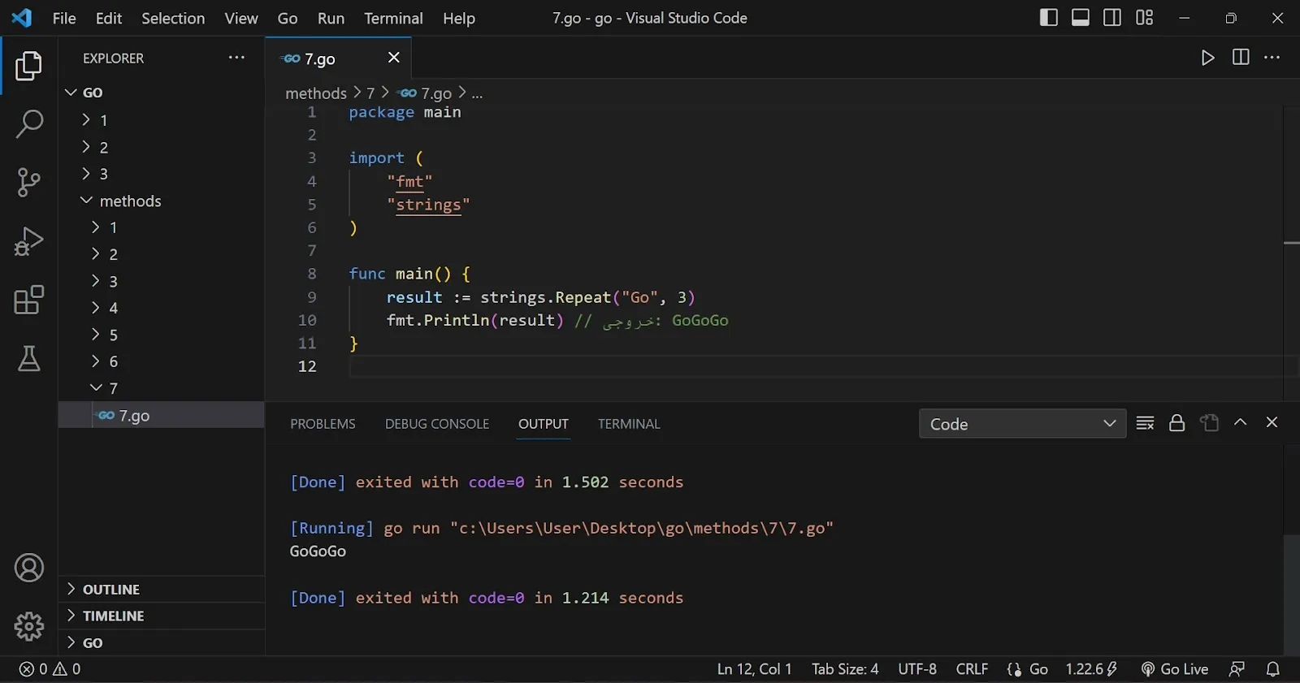This screenshot has height=683, width=1300.
Task: Open the Extensions view
Action: coord(28,300)
